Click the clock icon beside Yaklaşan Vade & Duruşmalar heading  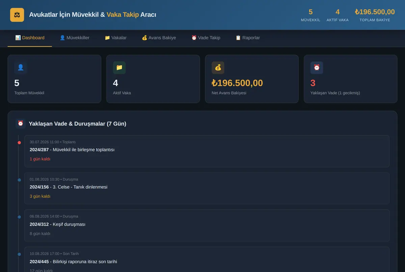[21, 124]
